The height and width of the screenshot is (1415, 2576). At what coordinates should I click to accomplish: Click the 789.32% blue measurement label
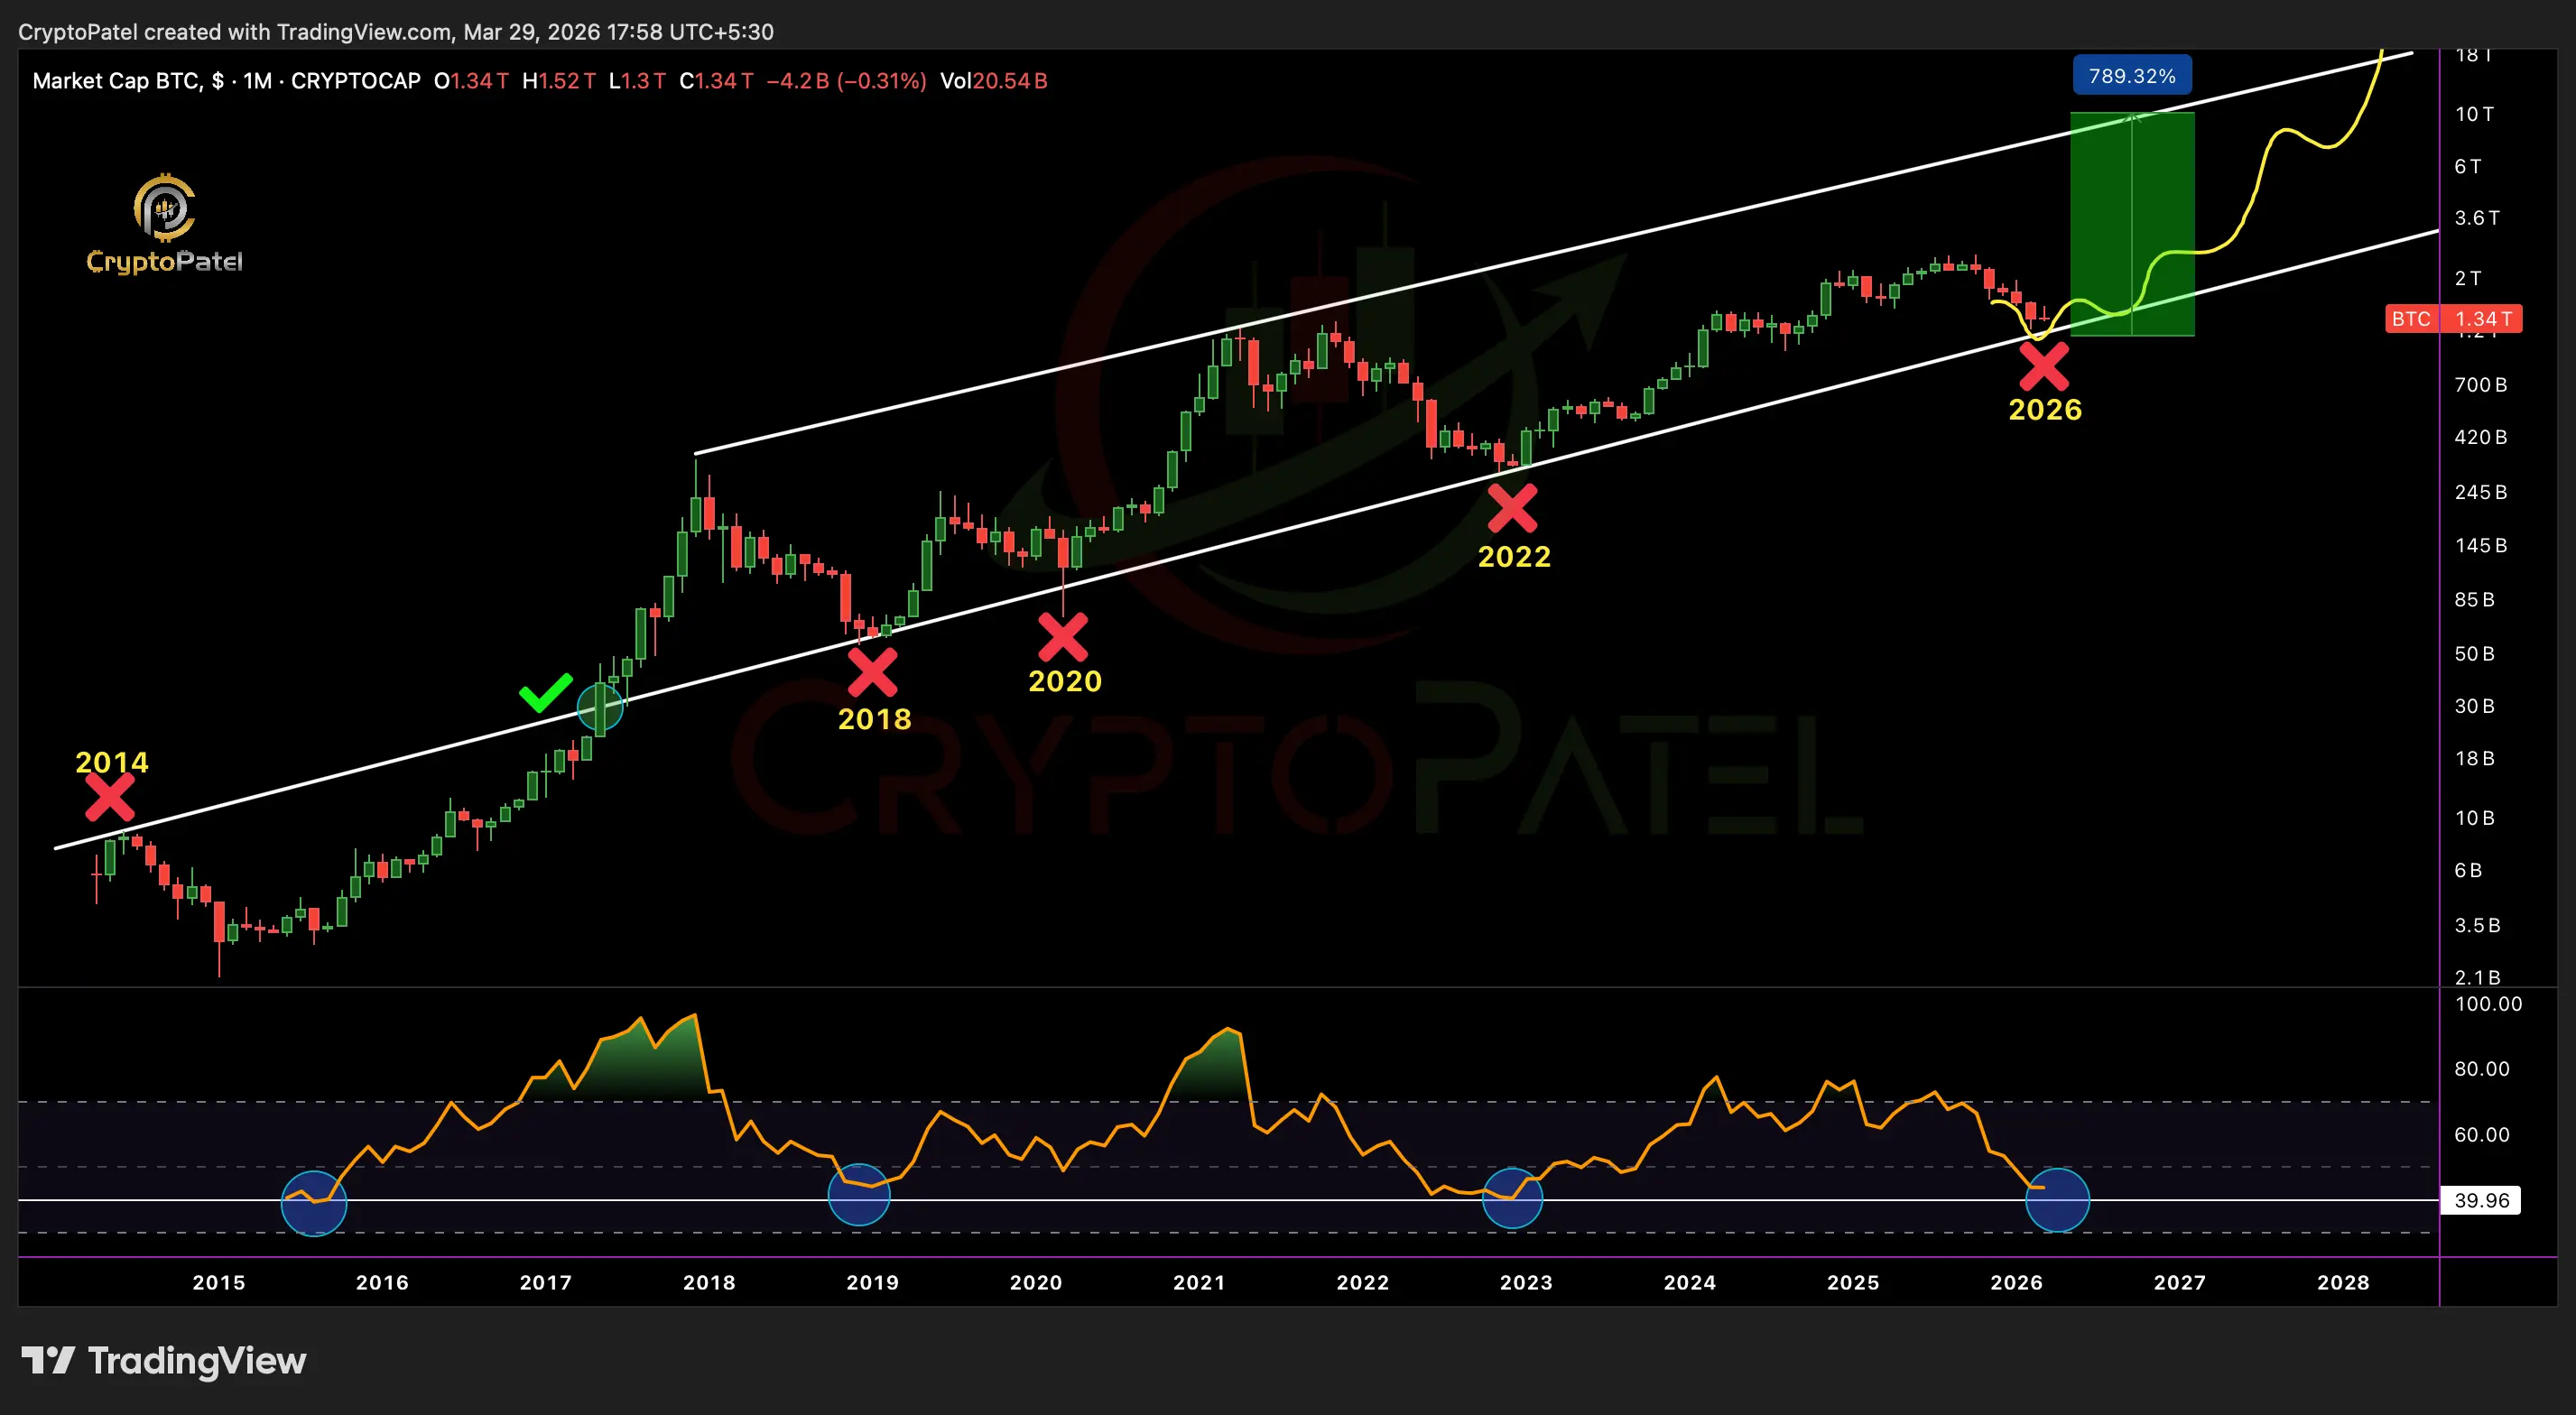2131,76
